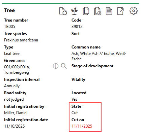Click the Stage of development label

click(x=92, y=66)
